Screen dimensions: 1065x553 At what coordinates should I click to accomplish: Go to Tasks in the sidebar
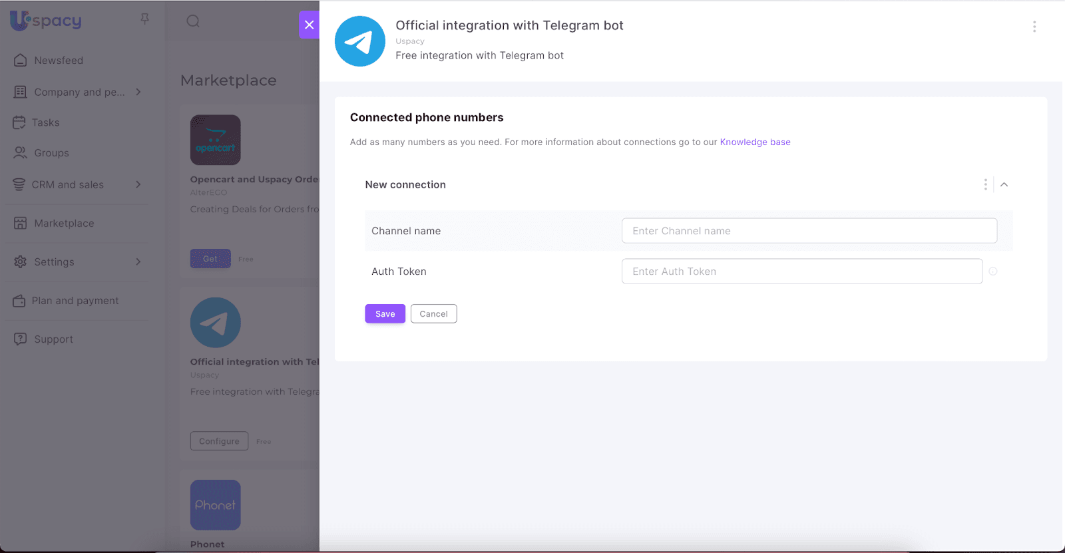(x=45, y=122)
